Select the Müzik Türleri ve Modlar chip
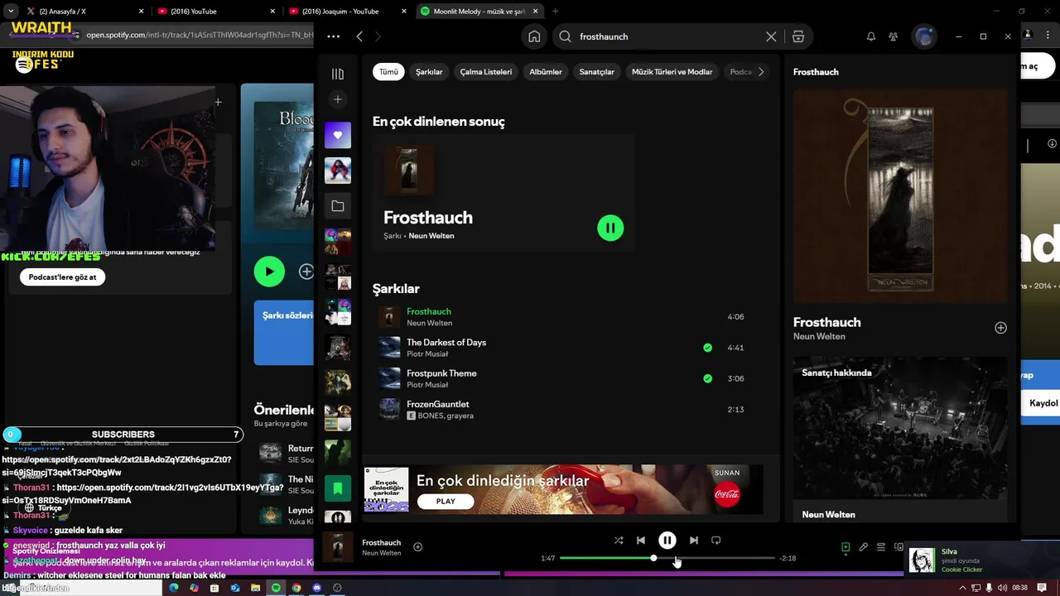1060x596 pixels. [672, 72]
